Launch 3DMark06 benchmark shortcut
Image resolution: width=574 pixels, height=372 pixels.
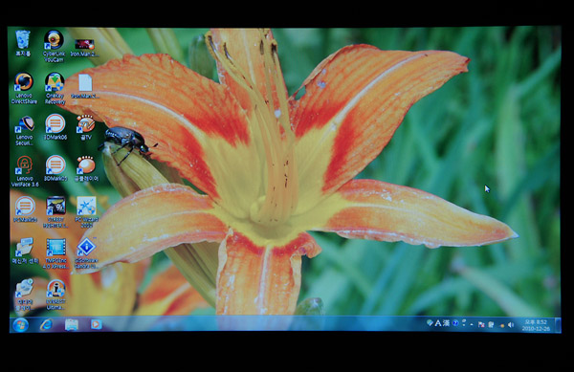click(x=55, y=127)
